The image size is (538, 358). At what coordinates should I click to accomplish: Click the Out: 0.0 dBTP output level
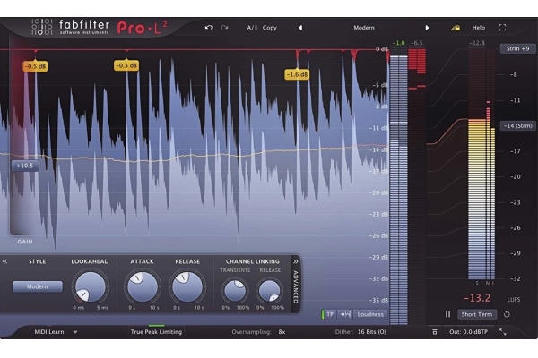[468, 332]
